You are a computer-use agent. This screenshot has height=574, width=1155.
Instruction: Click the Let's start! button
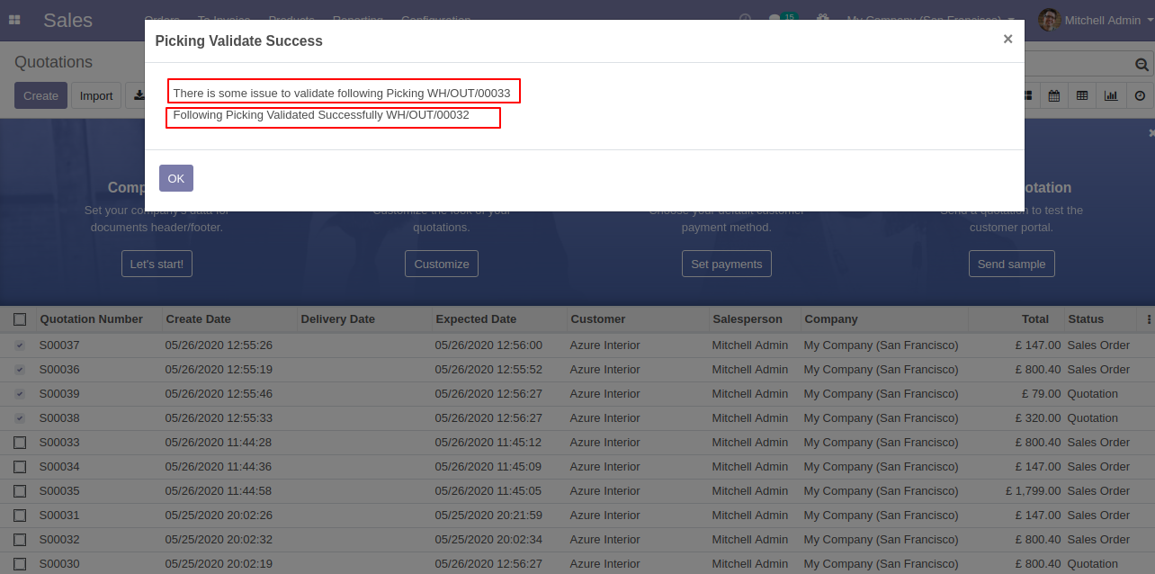[x=157, y=264]
